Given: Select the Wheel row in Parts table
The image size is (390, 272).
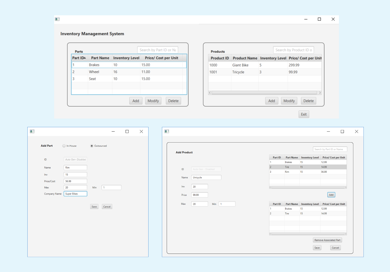Looking at the screenshot, I should tap(128, 72).
